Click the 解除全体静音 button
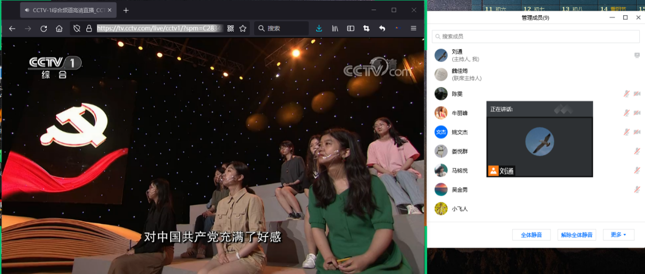Screen dimensions: 645x274 (x=576, y=235)
